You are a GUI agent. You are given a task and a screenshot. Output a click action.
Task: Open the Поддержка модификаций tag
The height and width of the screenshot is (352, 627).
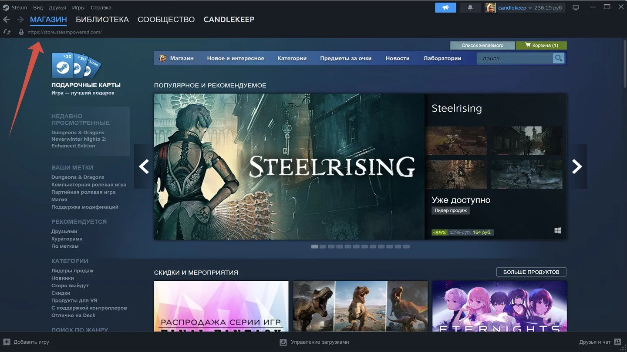85,207
